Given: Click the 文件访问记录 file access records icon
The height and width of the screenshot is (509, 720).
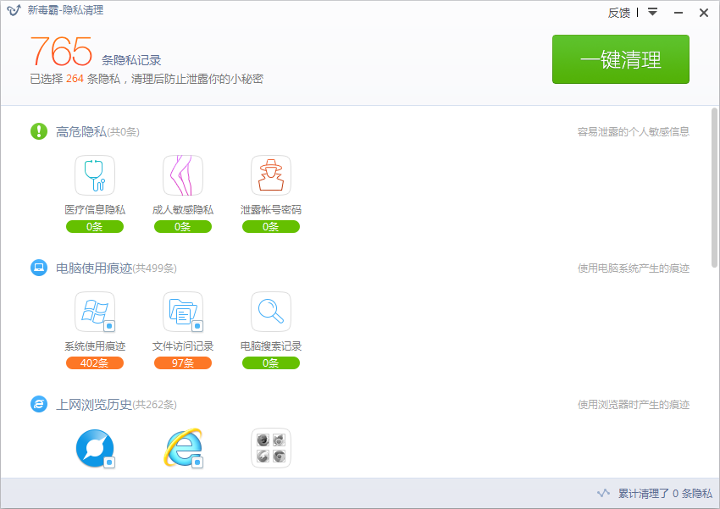Looking at the screenshot, I should [x=183, y=313].
